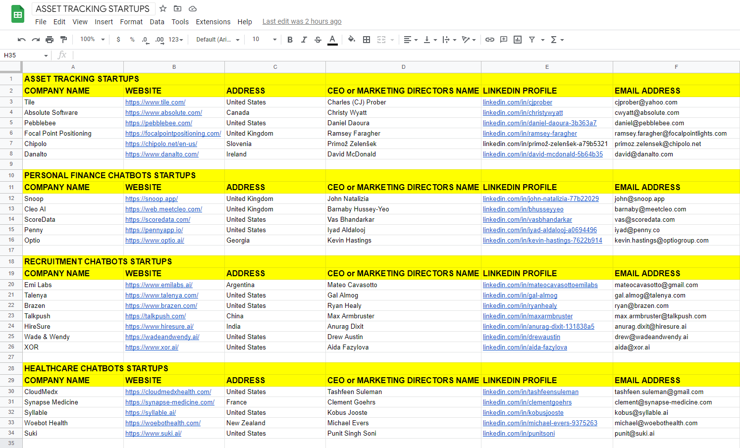Toggle strikethrough formatting

point(318,40)
